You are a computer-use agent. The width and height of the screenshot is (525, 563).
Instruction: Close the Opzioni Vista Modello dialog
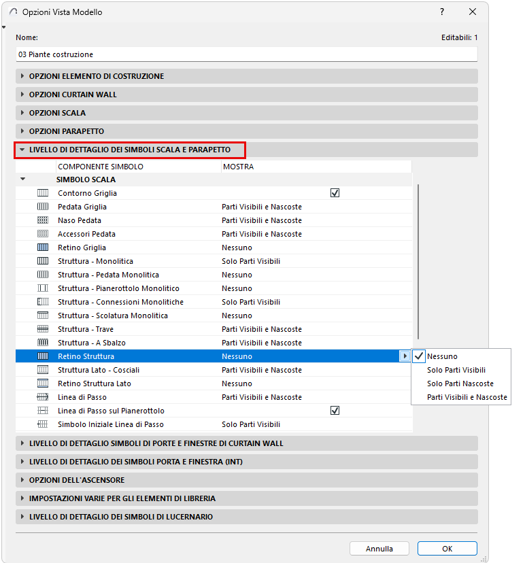pyautogui.click(x=473, y=12)
